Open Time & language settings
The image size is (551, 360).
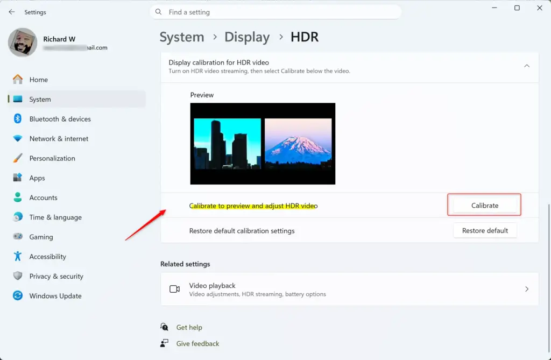tap(76, 217)
